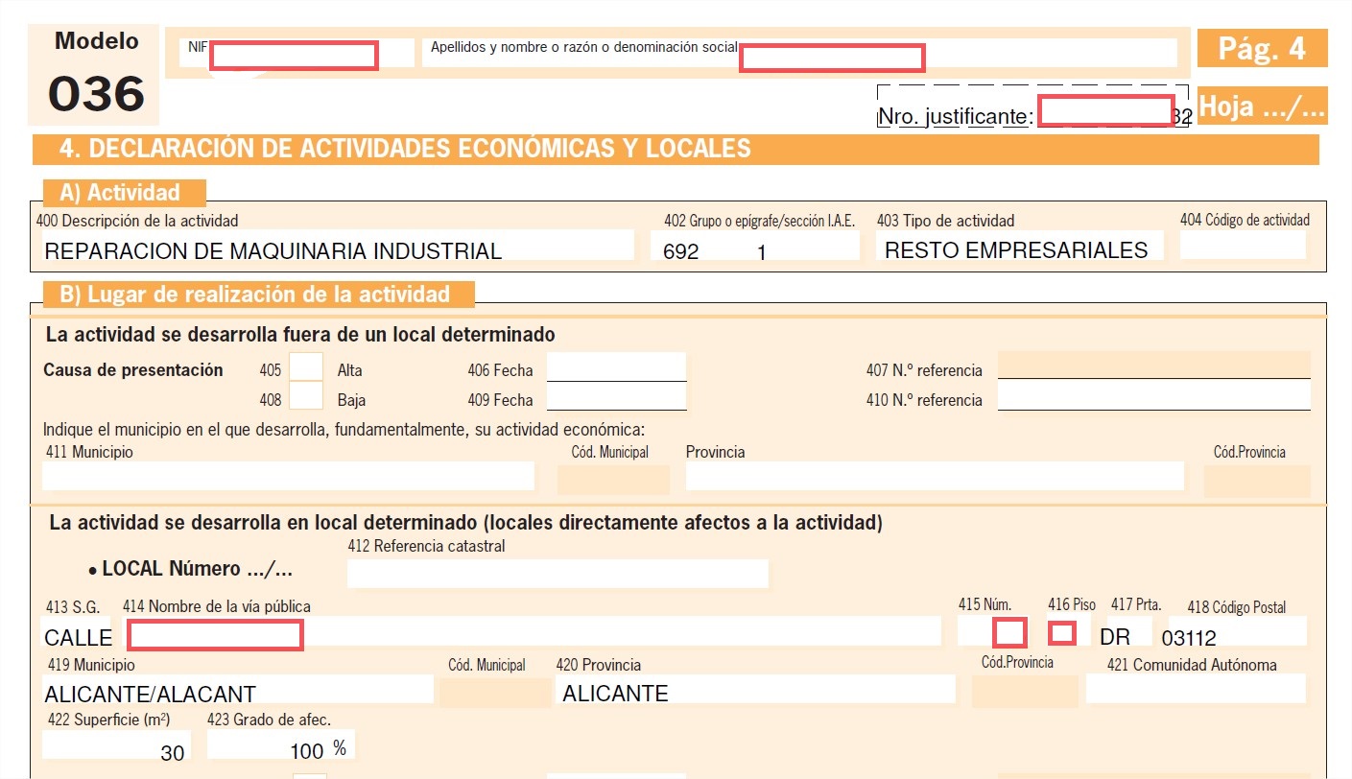Click the Cód.Provincia box beside 411 row Provincia
1352x779 pixels.
[1257, 481]
